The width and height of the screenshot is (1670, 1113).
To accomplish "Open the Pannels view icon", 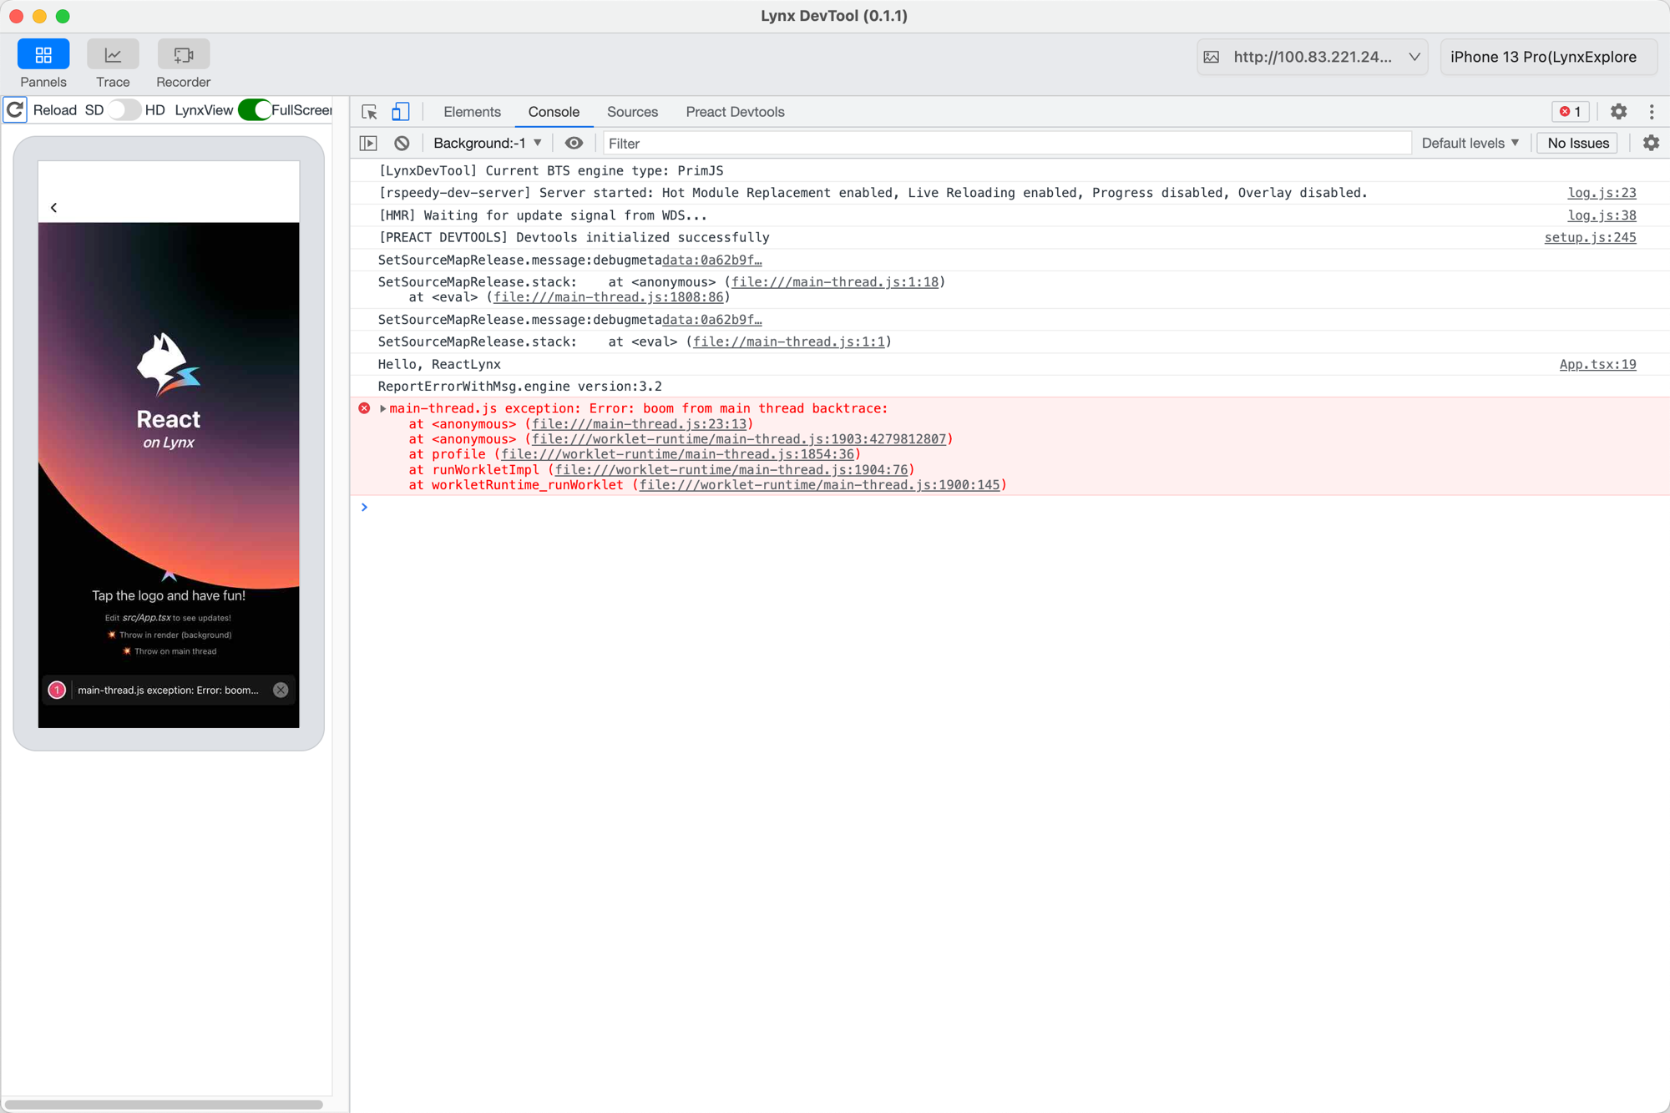I will point(43,55).
